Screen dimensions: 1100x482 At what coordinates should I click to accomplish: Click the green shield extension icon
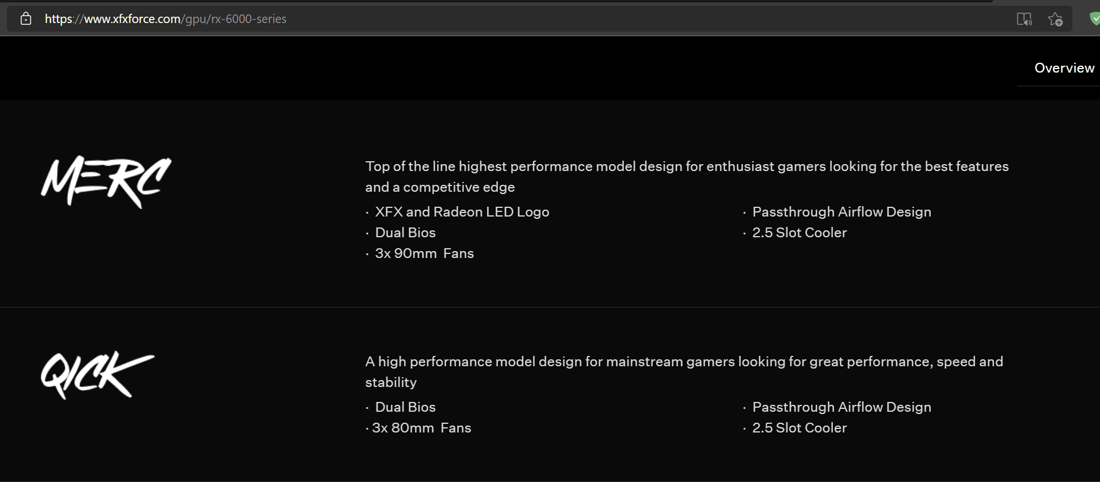[x=1094, y=19]
